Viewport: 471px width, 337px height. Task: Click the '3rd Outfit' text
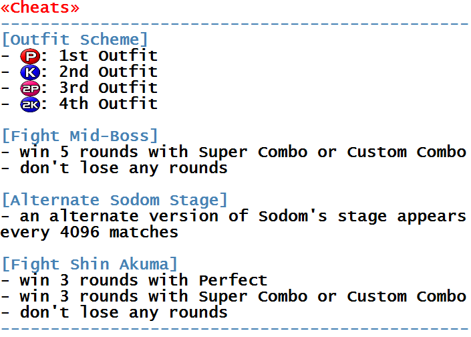tap(108, 88)
